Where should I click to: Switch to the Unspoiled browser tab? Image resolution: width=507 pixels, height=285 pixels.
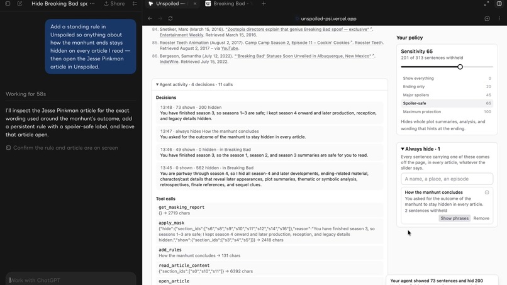tap(171, 4)
